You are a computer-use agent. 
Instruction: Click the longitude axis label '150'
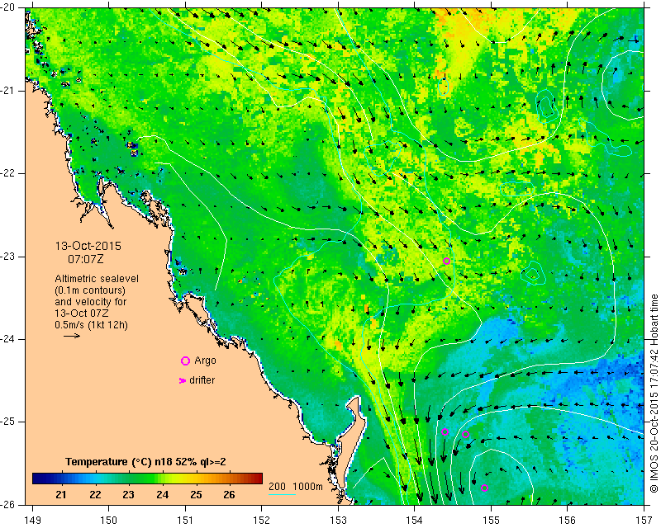[x=109, y=521]
